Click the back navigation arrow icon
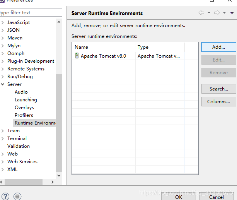Screen dimensions: 237x200 201,13
